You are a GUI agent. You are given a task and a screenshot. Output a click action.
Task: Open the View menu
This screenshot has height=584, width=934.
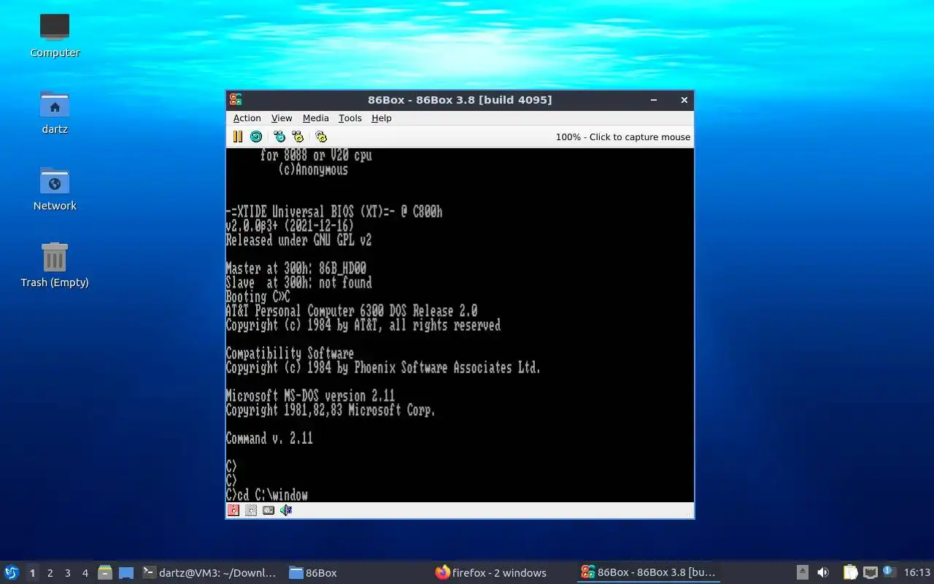tap(282, 118)
